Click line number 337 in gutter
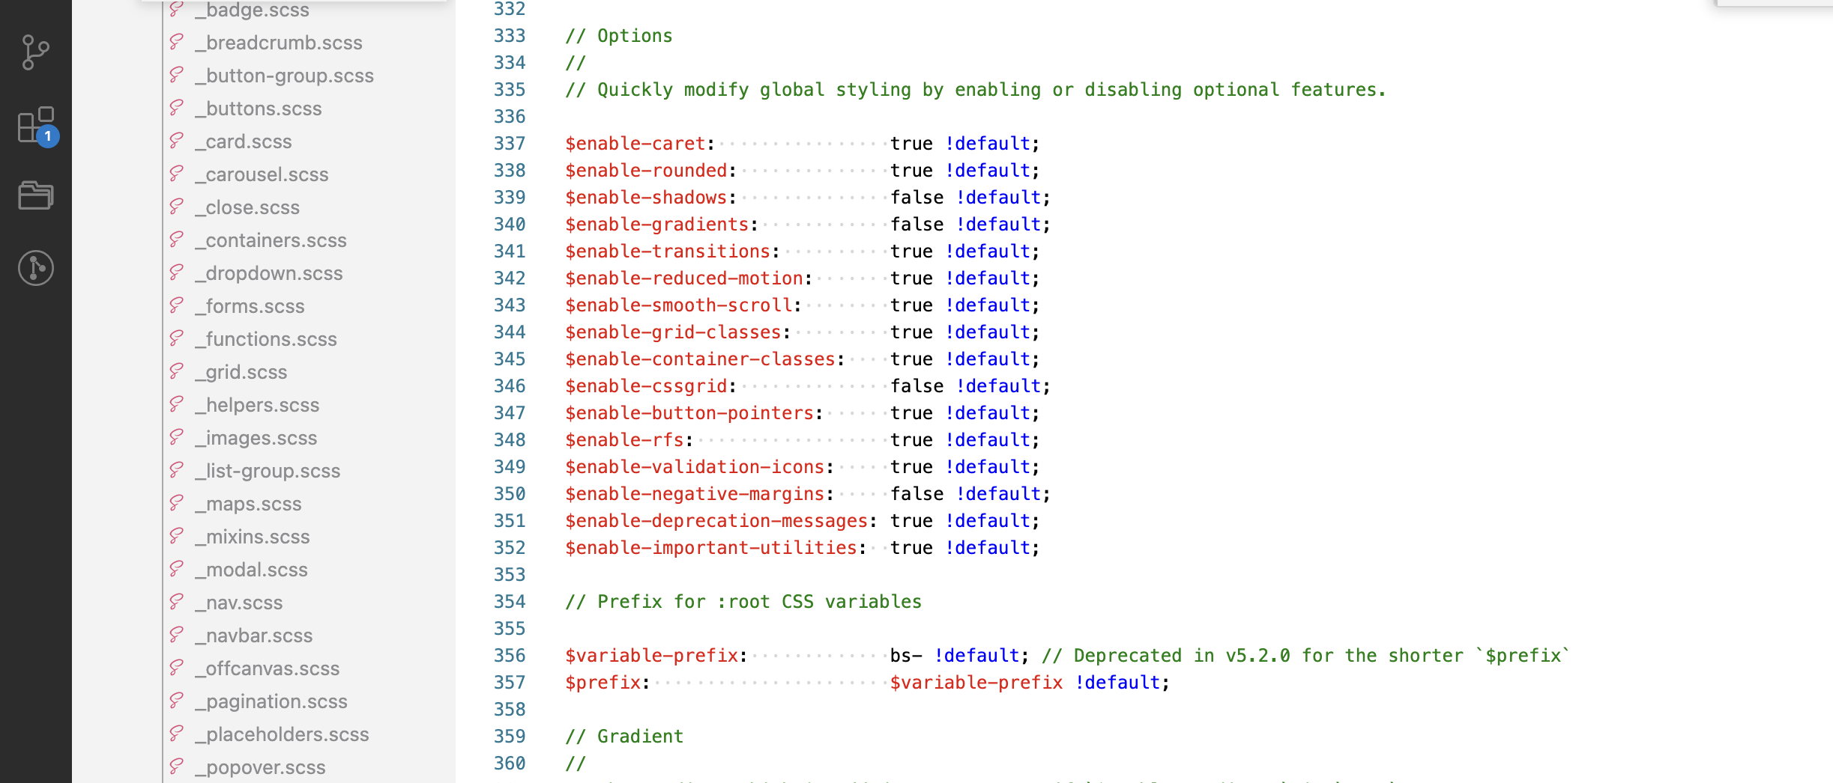 tap(510, 143)
